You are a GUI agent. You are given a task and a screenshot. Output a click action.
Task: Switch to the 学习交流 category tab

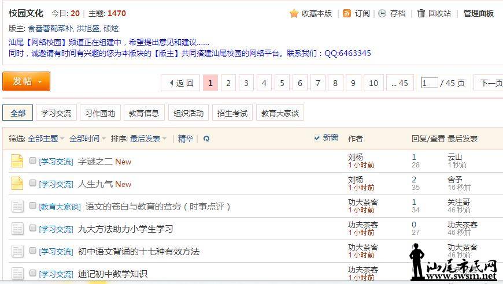coord(56,113)
